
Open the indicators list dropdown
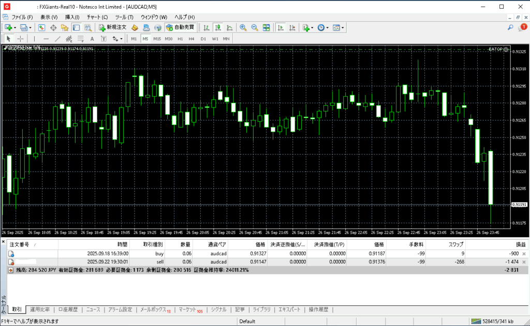312,27
